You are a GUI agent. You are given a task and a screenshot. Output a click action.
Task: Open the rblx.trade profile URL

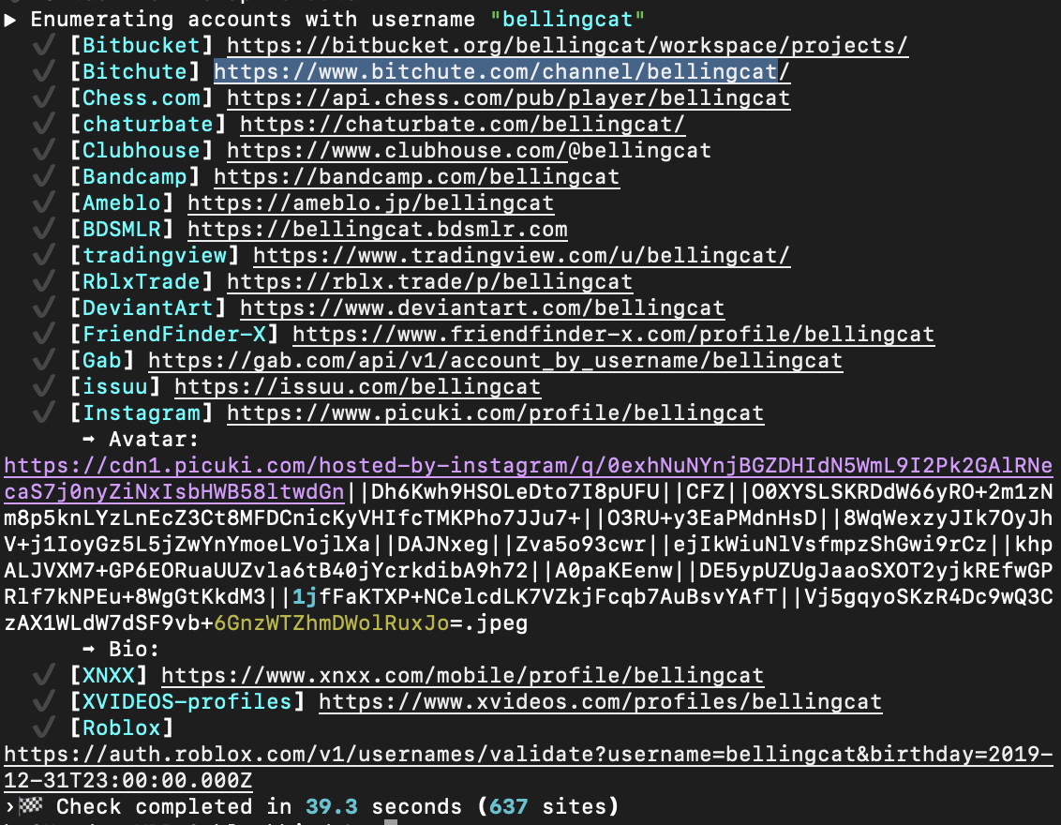pos(429,281)
